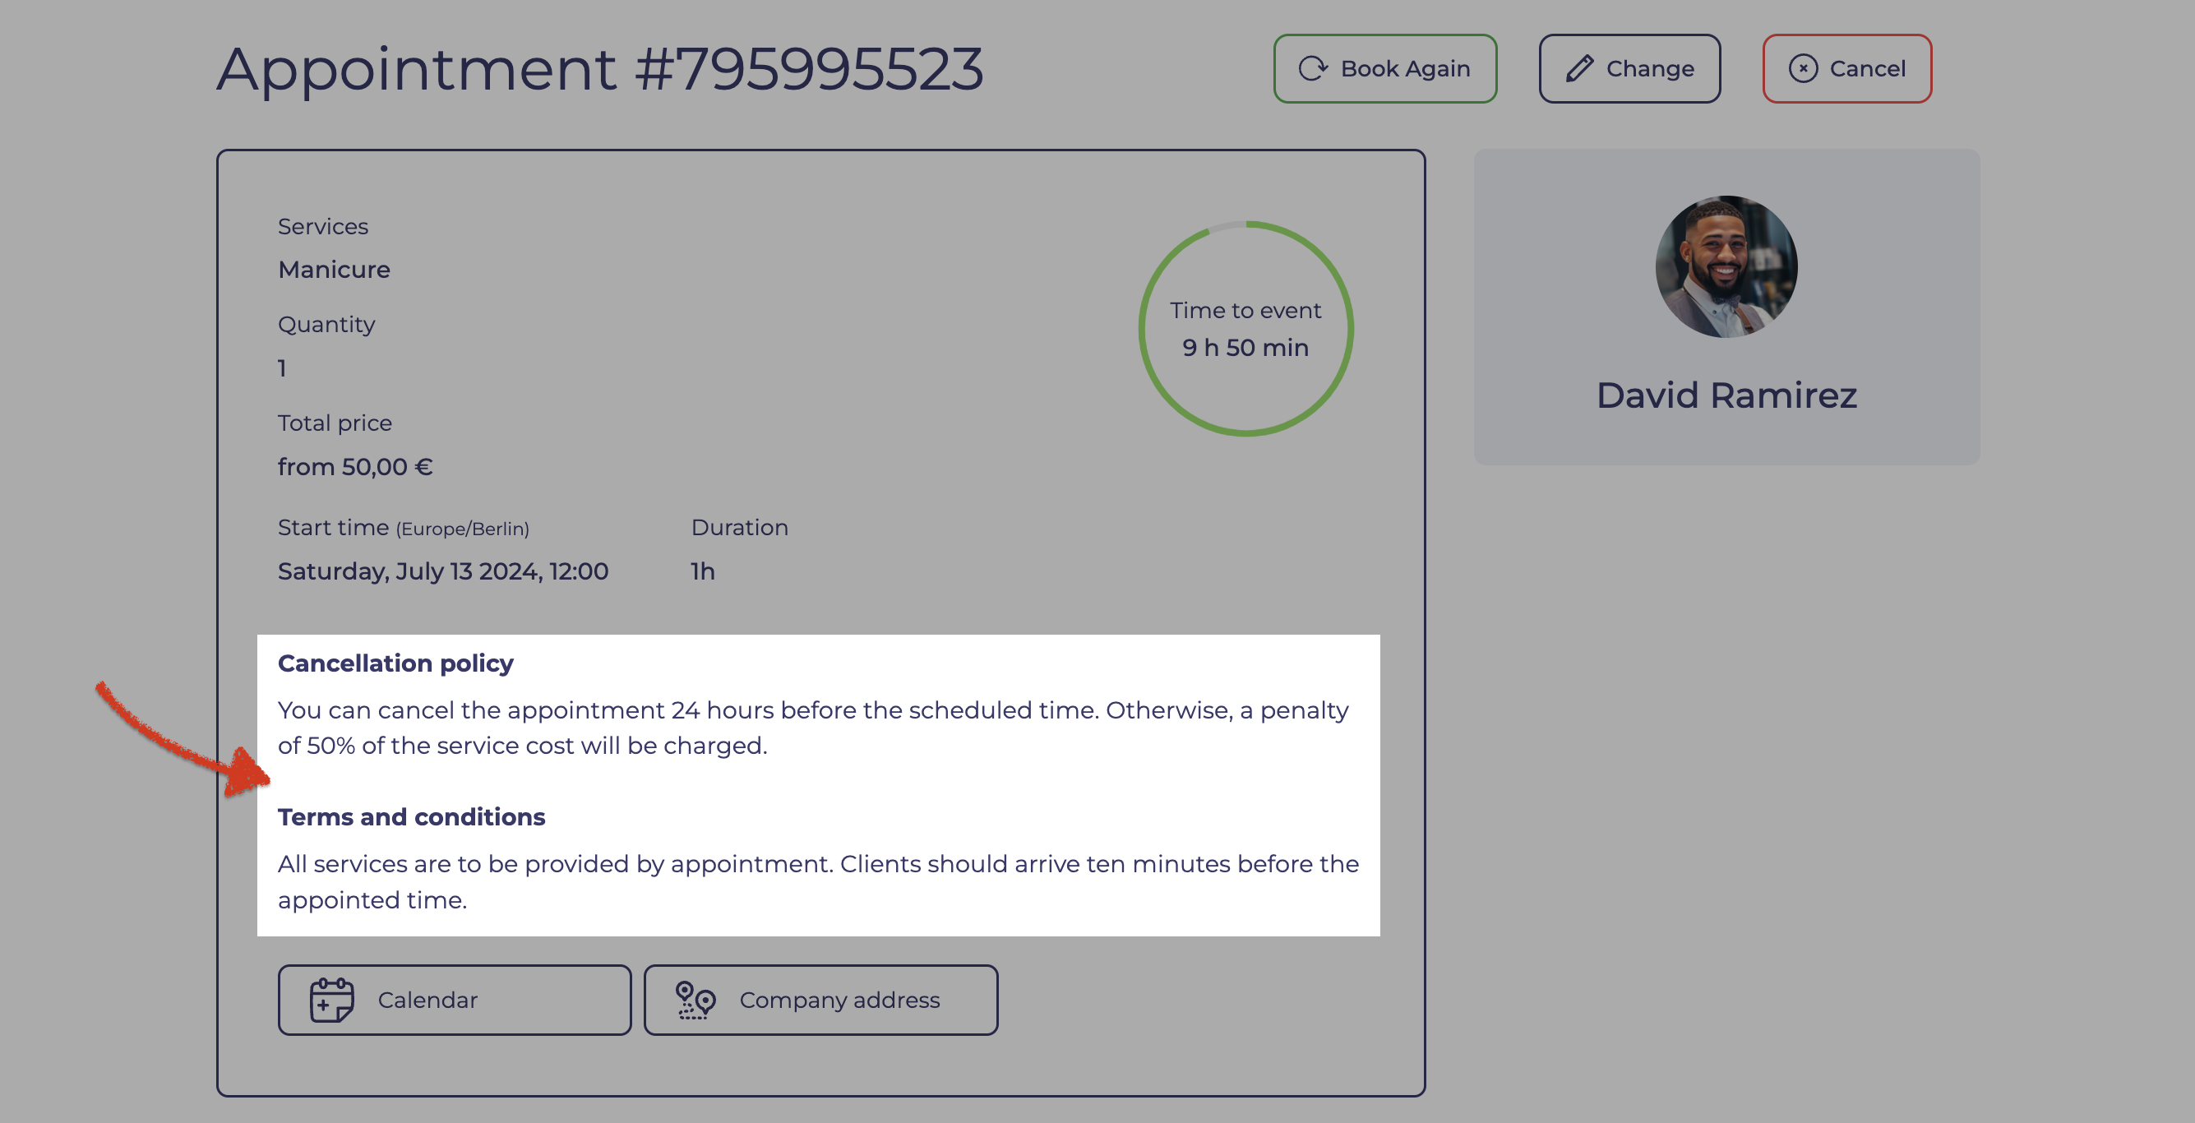2195x1123 pixels.
Task: Add the appointment to Calendar
Action: (454, 1000)
